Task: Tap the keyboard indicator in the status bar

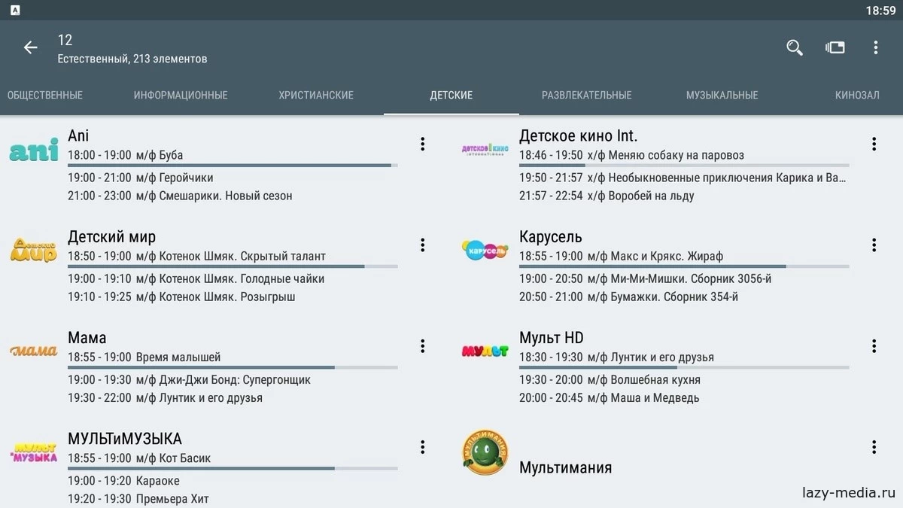Action: pyautogui.click(x=16, y=11)
